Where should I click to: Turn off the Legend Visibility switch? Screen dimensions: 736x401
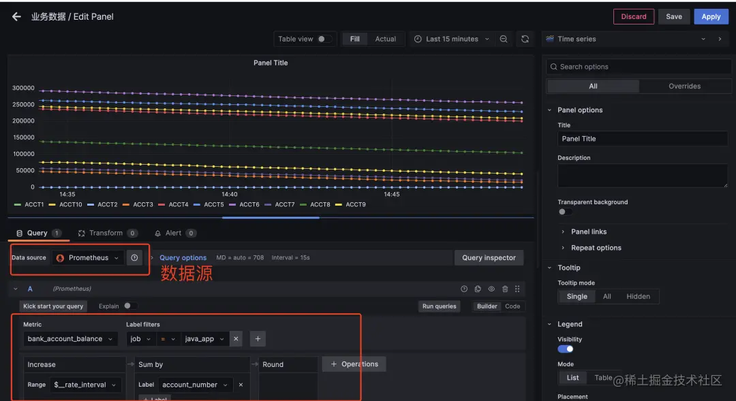point(566,349)
